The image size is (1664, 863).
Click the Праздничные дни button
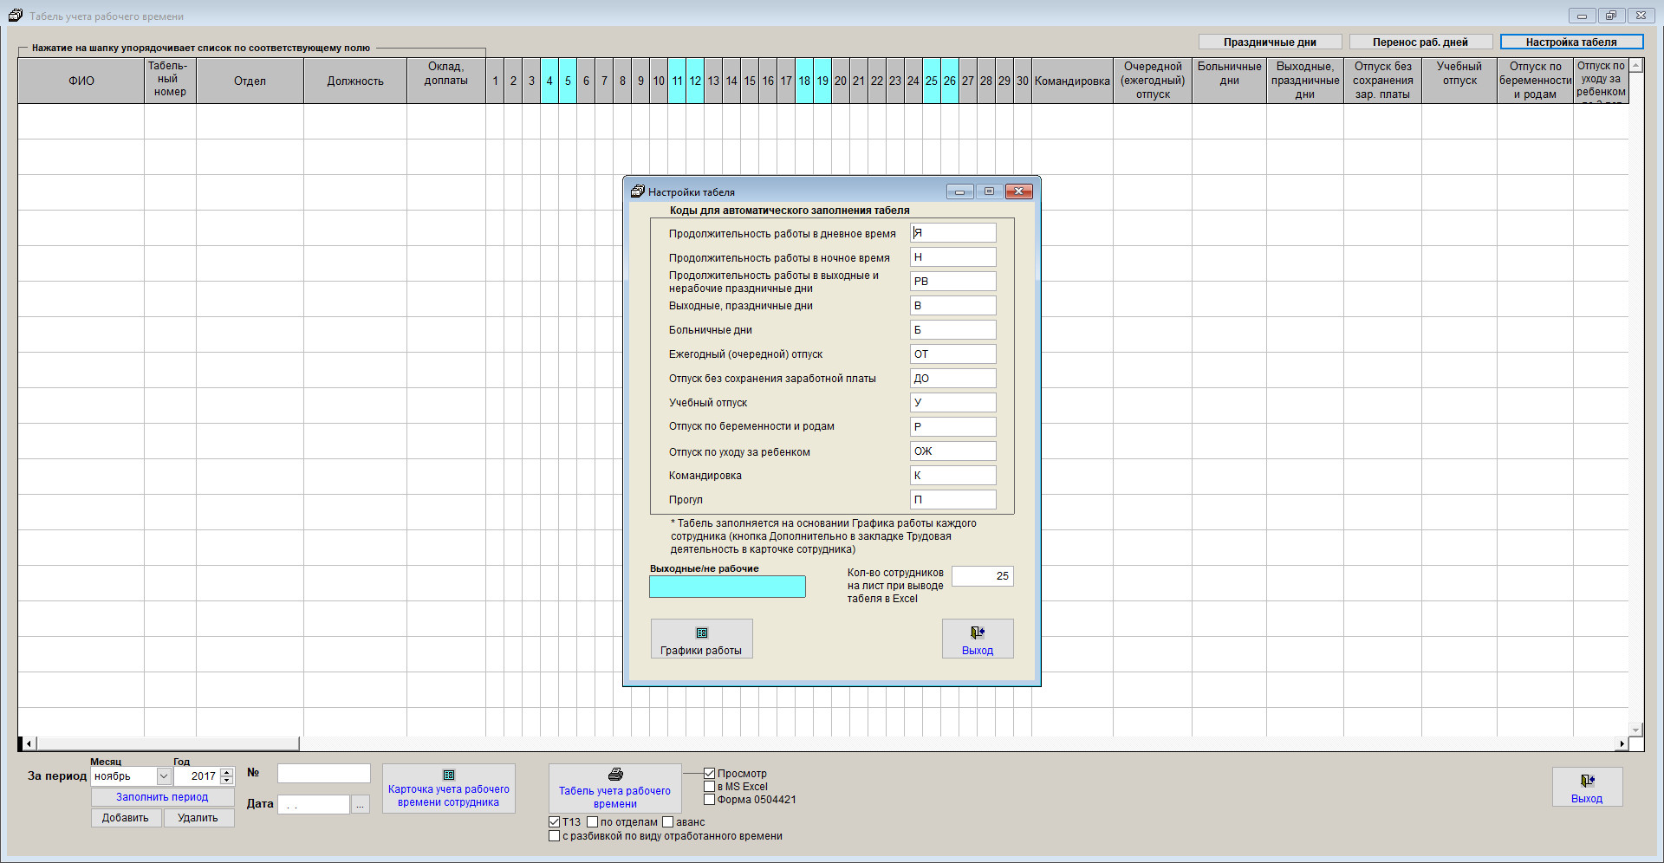pos(1270,42)
